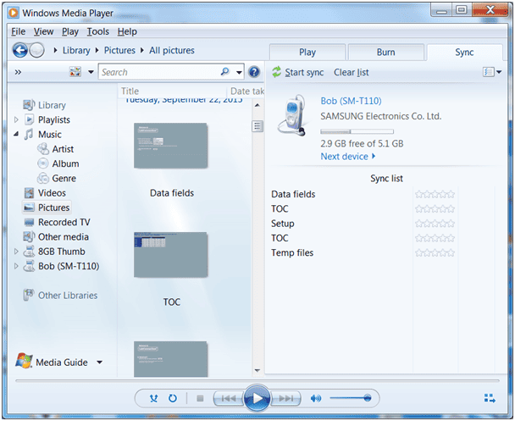Screen dimensions: 515x421
Task: Adjust the volume slider
Action: point(351,398)
